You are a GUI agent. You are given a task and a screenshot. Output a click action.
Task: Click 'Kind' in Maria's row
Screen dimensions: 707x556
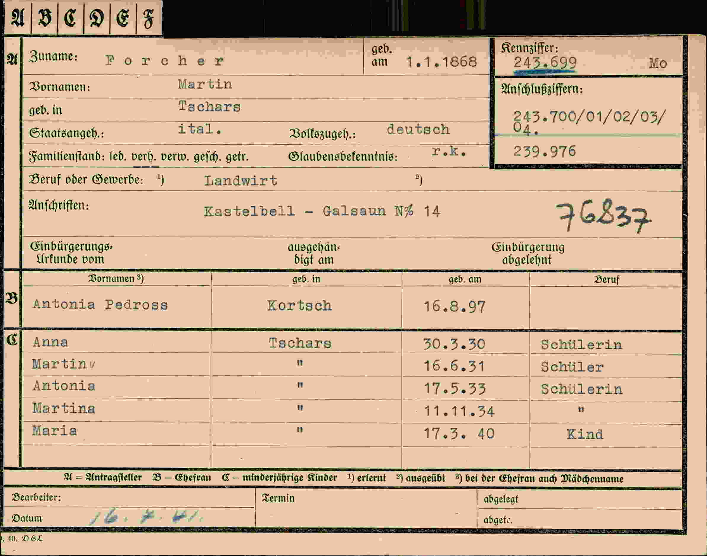pyautogui.click(x=585, y=434)
